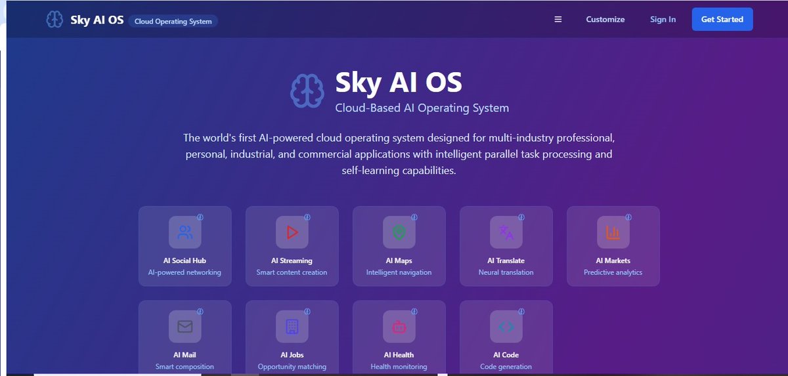Click the Cloud Operating System badge
This screenshot has width=788, height=376.
tap(173, 21)
